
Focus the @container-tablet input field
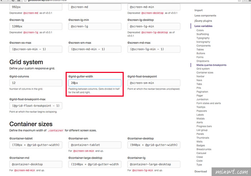(x=36, y=145)
